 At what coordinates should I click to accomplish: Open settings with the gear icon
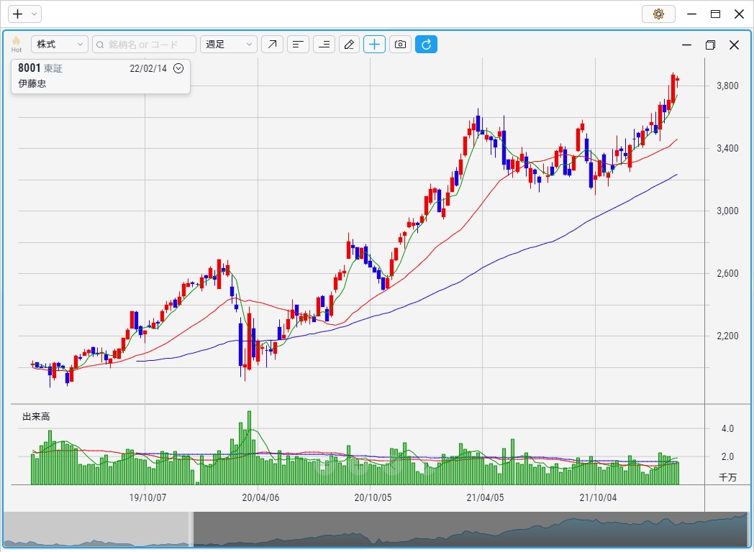coord(658,14)
